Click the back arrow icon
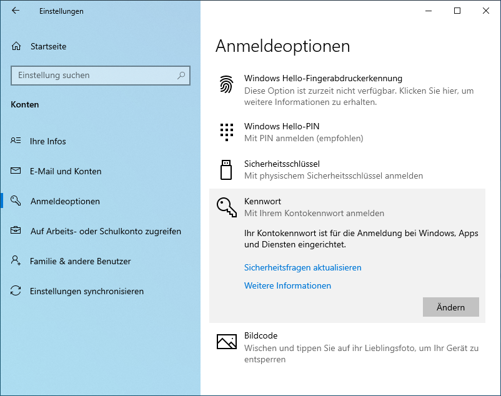 click(16, 11)
